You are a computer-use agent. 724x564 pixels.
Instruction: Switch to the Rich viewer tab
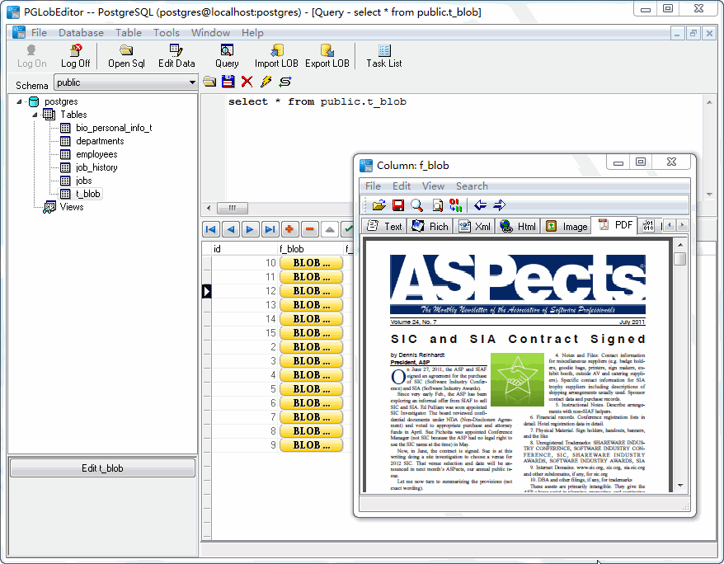430,226
